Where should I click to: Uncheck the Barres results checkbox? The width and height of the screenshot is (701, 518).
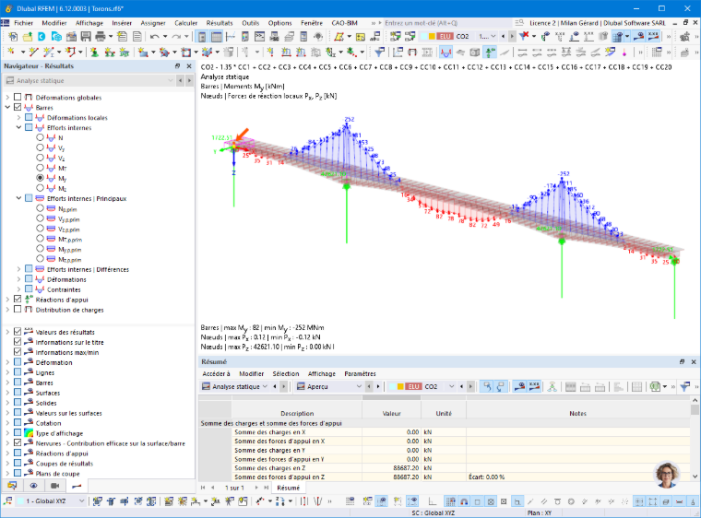[18, 107]
